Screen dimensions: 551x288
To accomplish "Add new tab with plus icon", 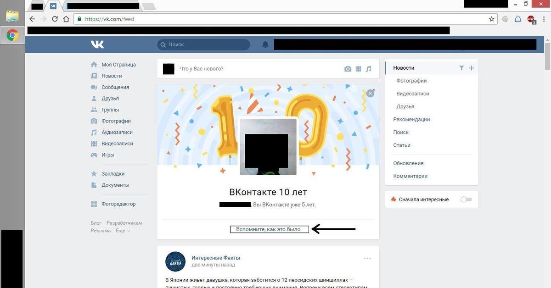I will tap(471, 68).
